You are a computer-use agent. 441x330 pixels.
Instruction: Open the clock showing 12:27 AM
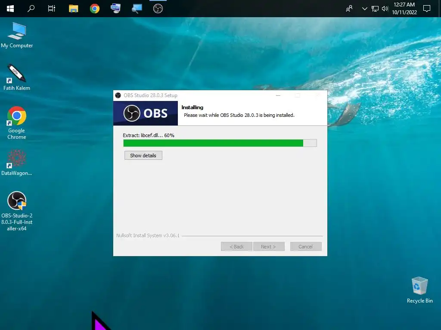tap(404, 9)
